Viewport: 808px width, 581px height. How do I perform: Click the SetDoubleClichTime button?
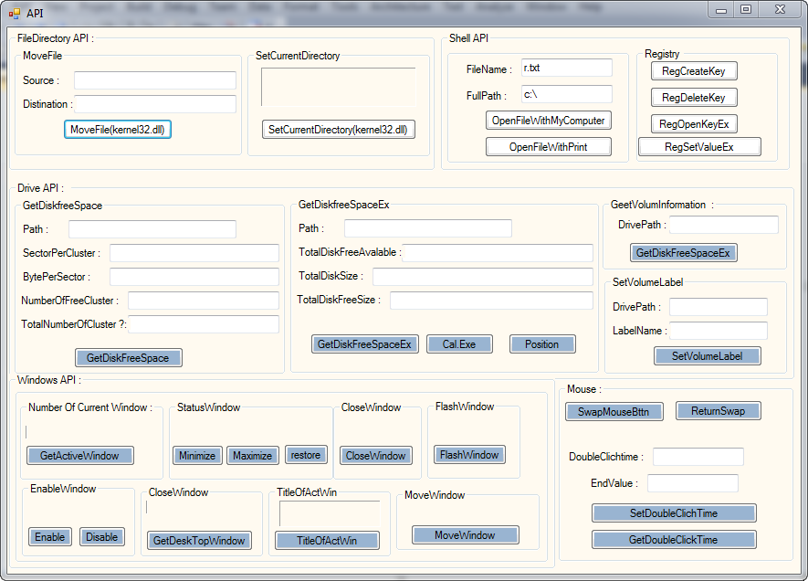(674, 513)
